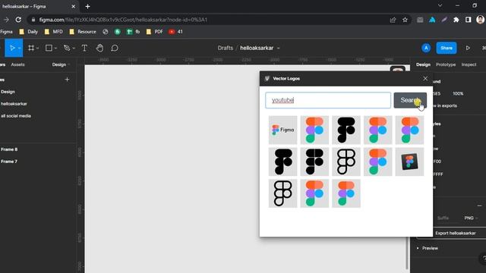
Task: Select the Text tool
Action: tap(84, 48)
